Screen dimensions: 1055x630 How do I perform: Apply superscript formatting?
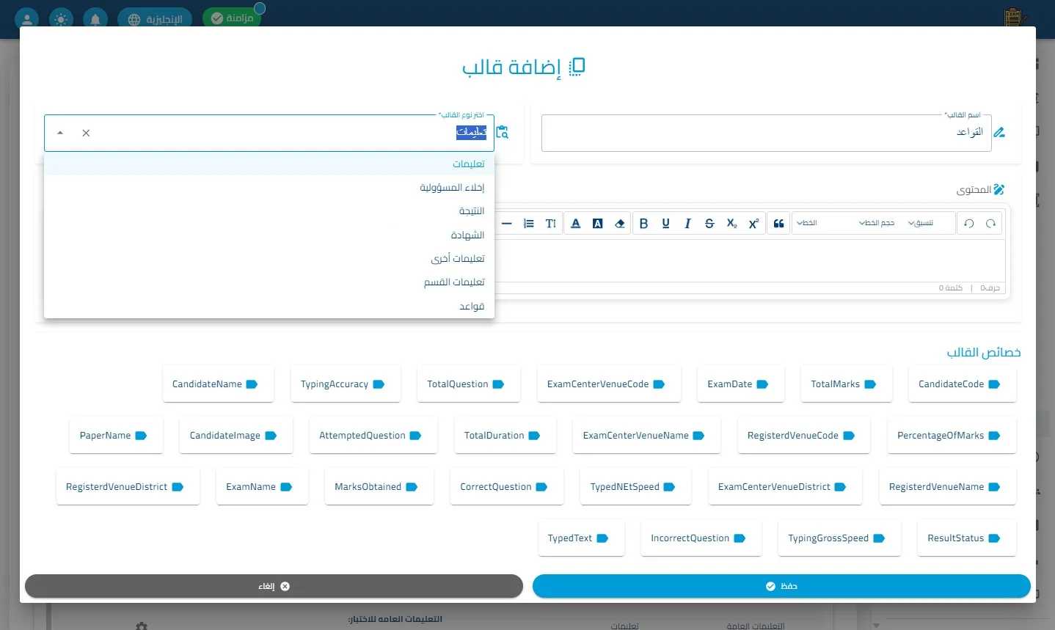pos(753,224)
